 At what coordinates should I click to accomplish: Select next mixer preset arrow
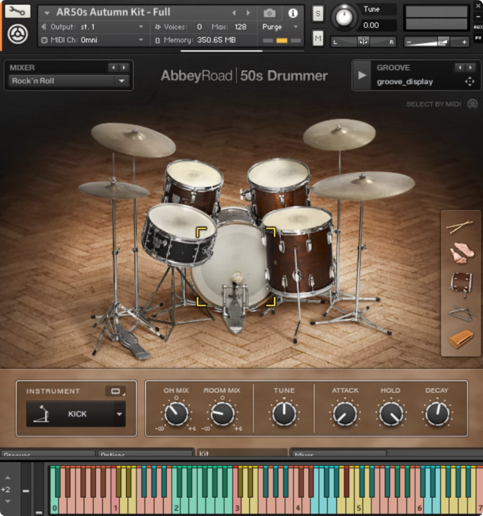tap(124, 67)
